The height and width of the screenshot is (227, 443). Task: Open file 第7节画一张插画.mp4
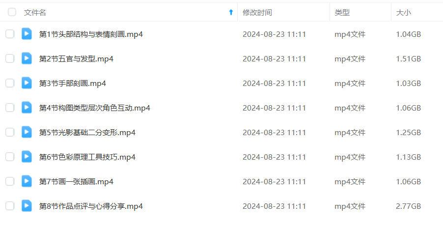click(76, 181)
